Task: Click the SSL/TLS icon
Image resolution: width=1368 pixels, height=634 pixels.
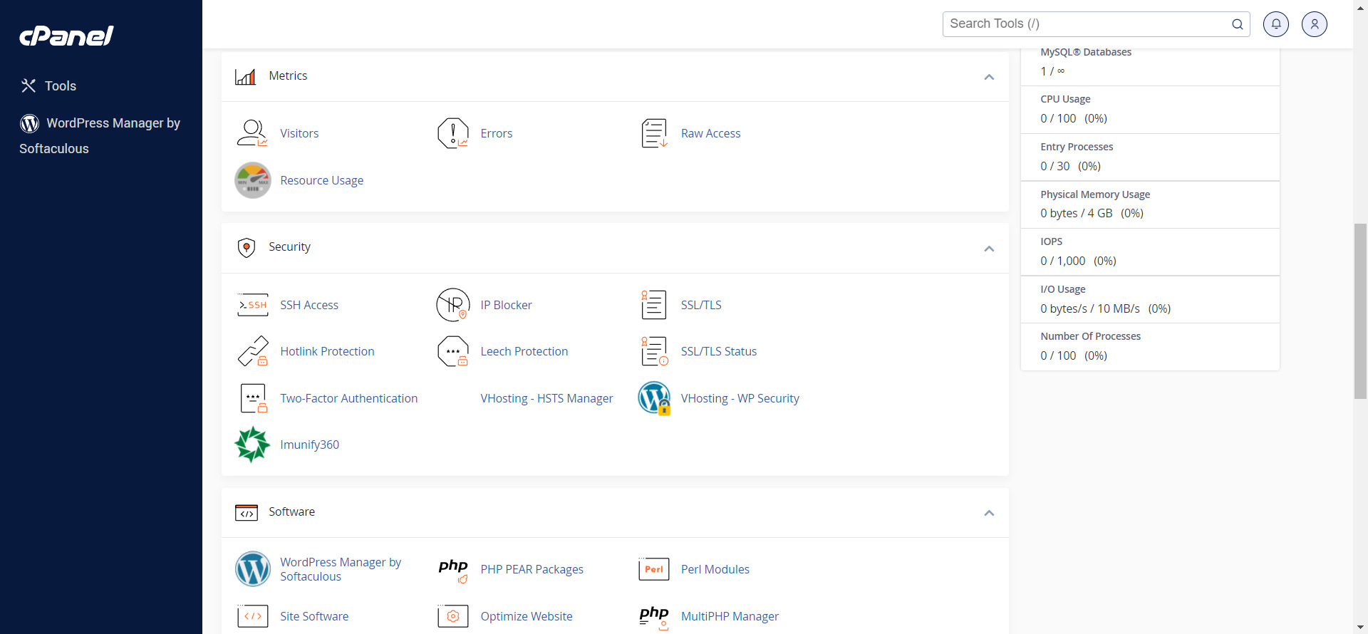Action: [x=654, y=305]
